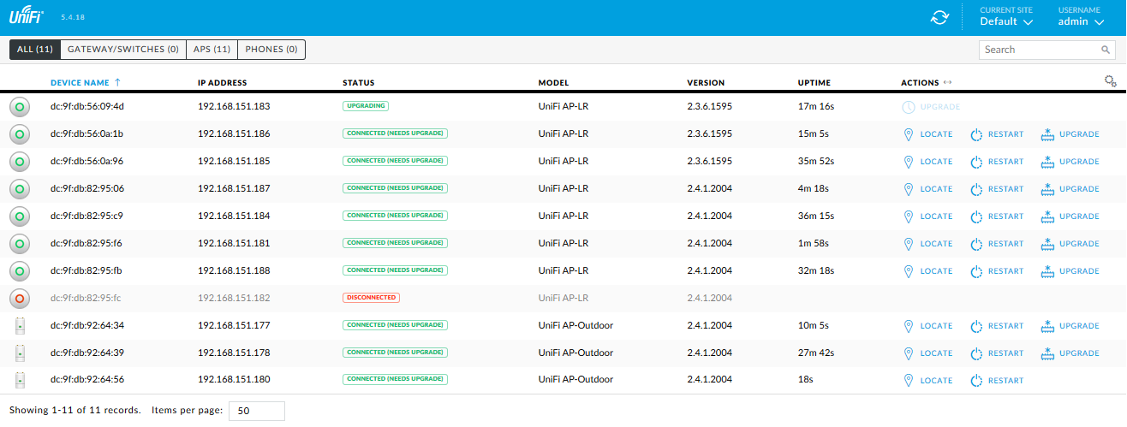
Task: Restart device at 192.168.151.185
Action: 997,162
